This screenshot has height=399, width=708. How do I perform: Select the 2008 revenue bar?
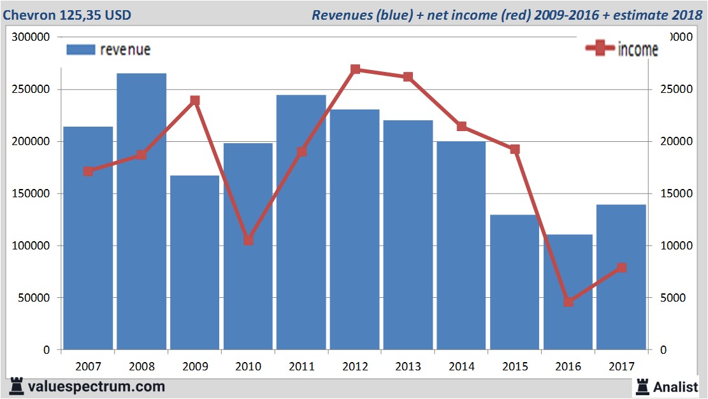141,211
